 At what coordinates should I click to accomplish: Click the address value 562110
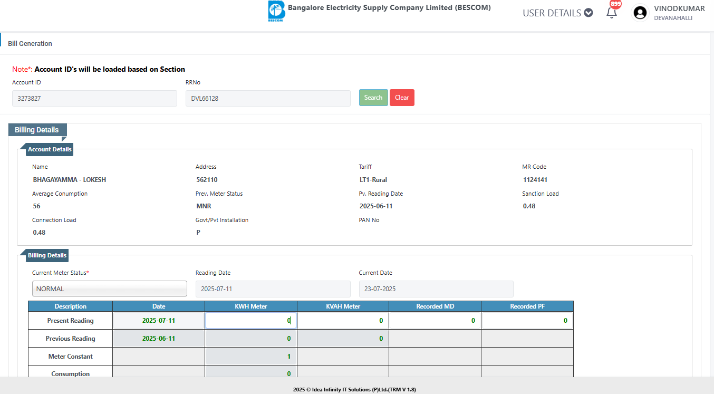coord(207,180)
